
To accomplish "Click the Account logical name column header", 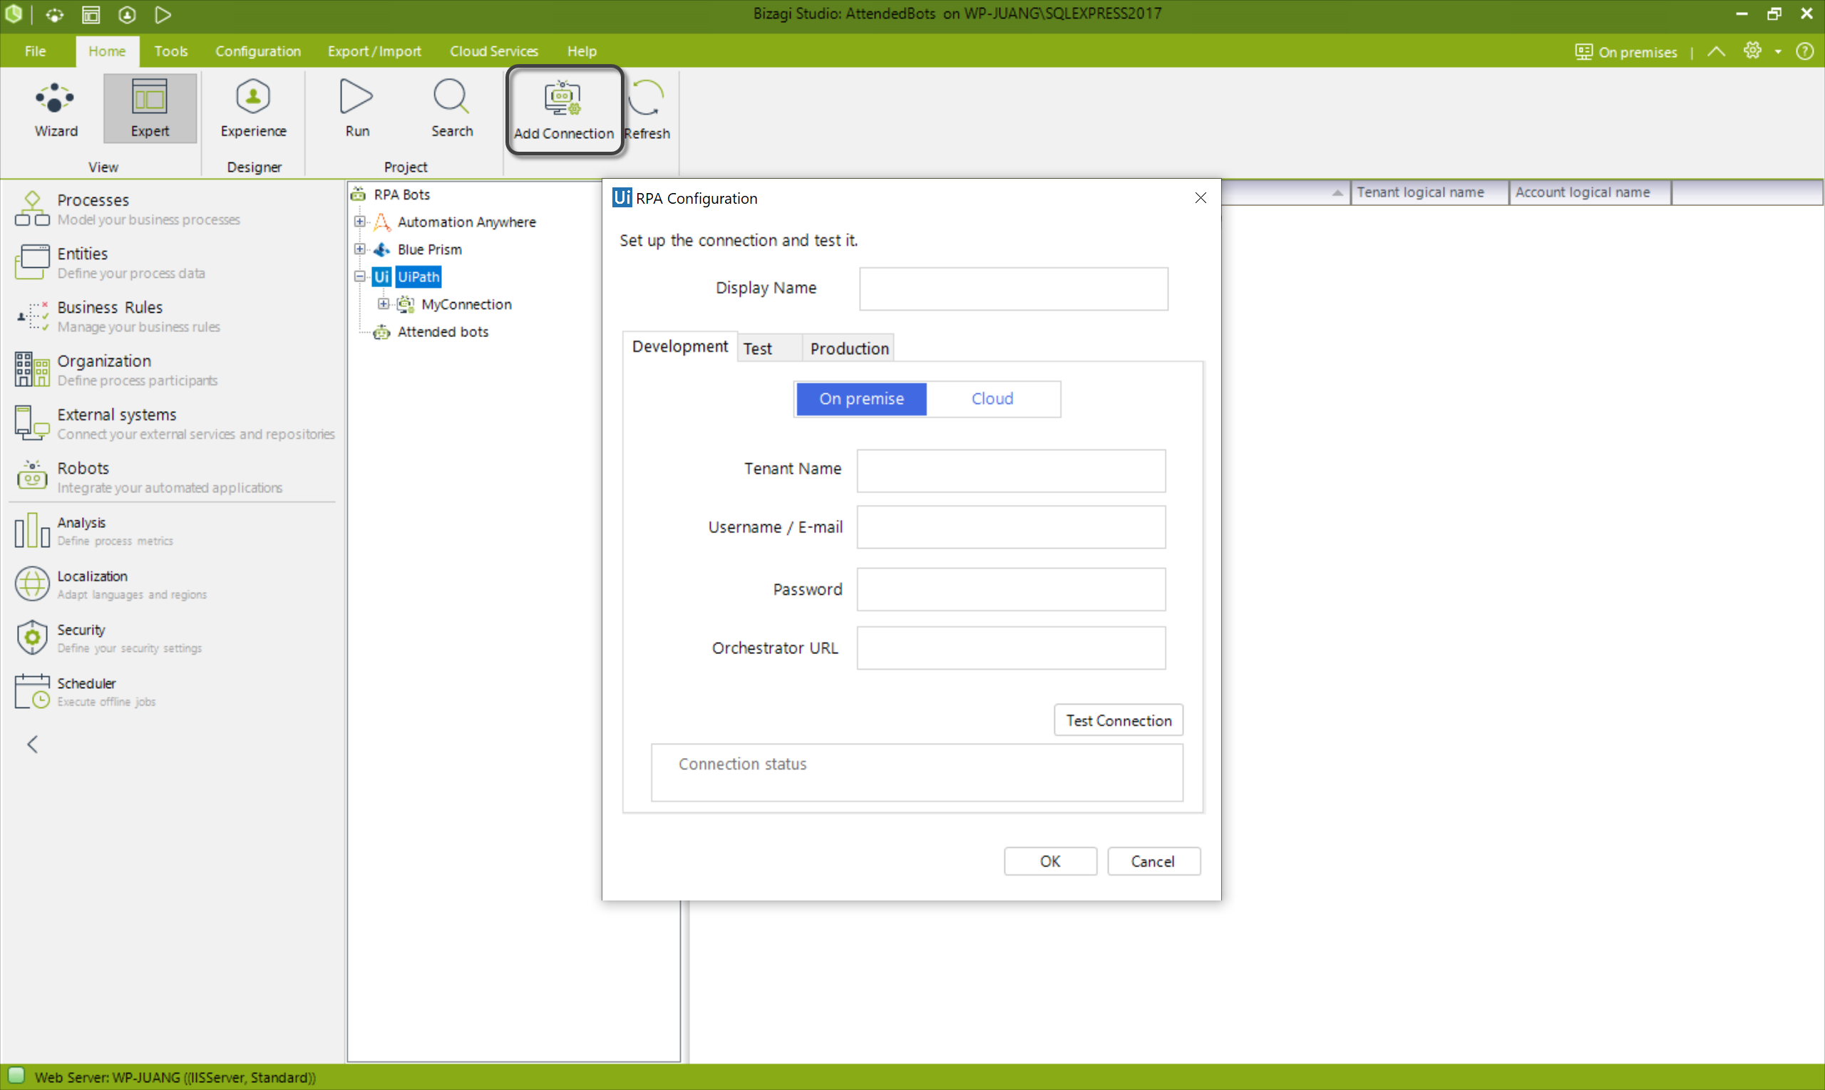I will coord(1589,192).
